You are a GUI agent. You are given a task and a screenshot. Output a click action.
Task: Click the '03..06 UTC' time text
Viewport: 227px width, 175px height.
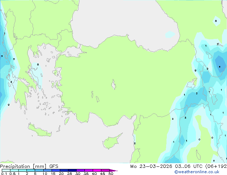188,166
